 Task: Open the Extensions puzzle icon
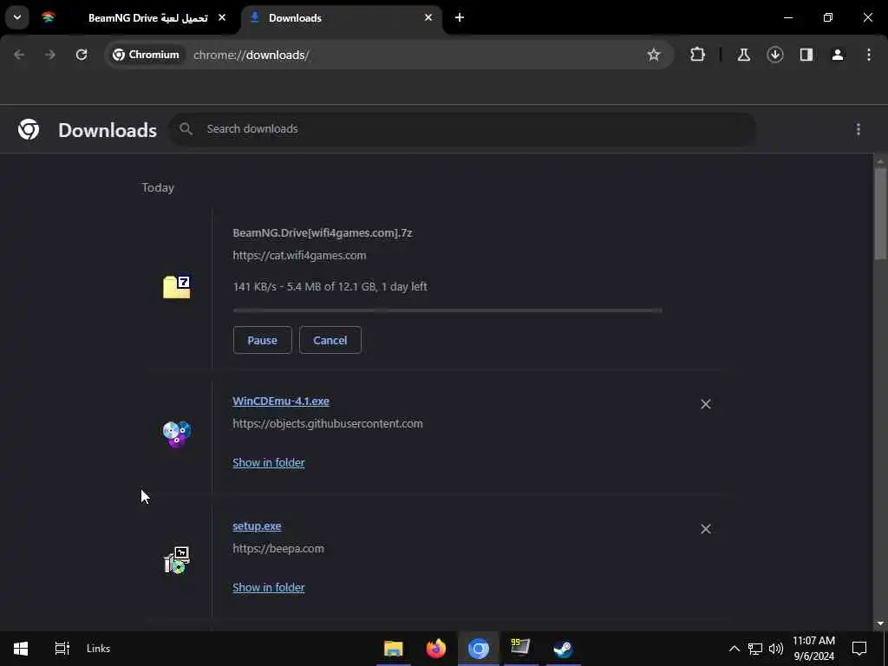(698, 55)
